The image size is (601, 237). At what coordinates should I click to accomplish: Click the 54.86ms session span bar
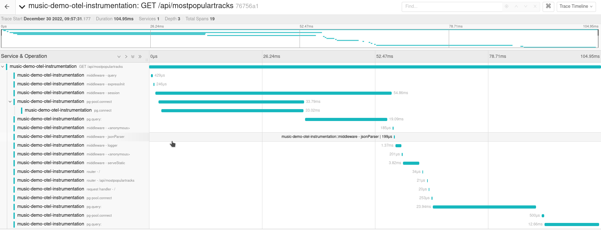click(x=273, y=93)
